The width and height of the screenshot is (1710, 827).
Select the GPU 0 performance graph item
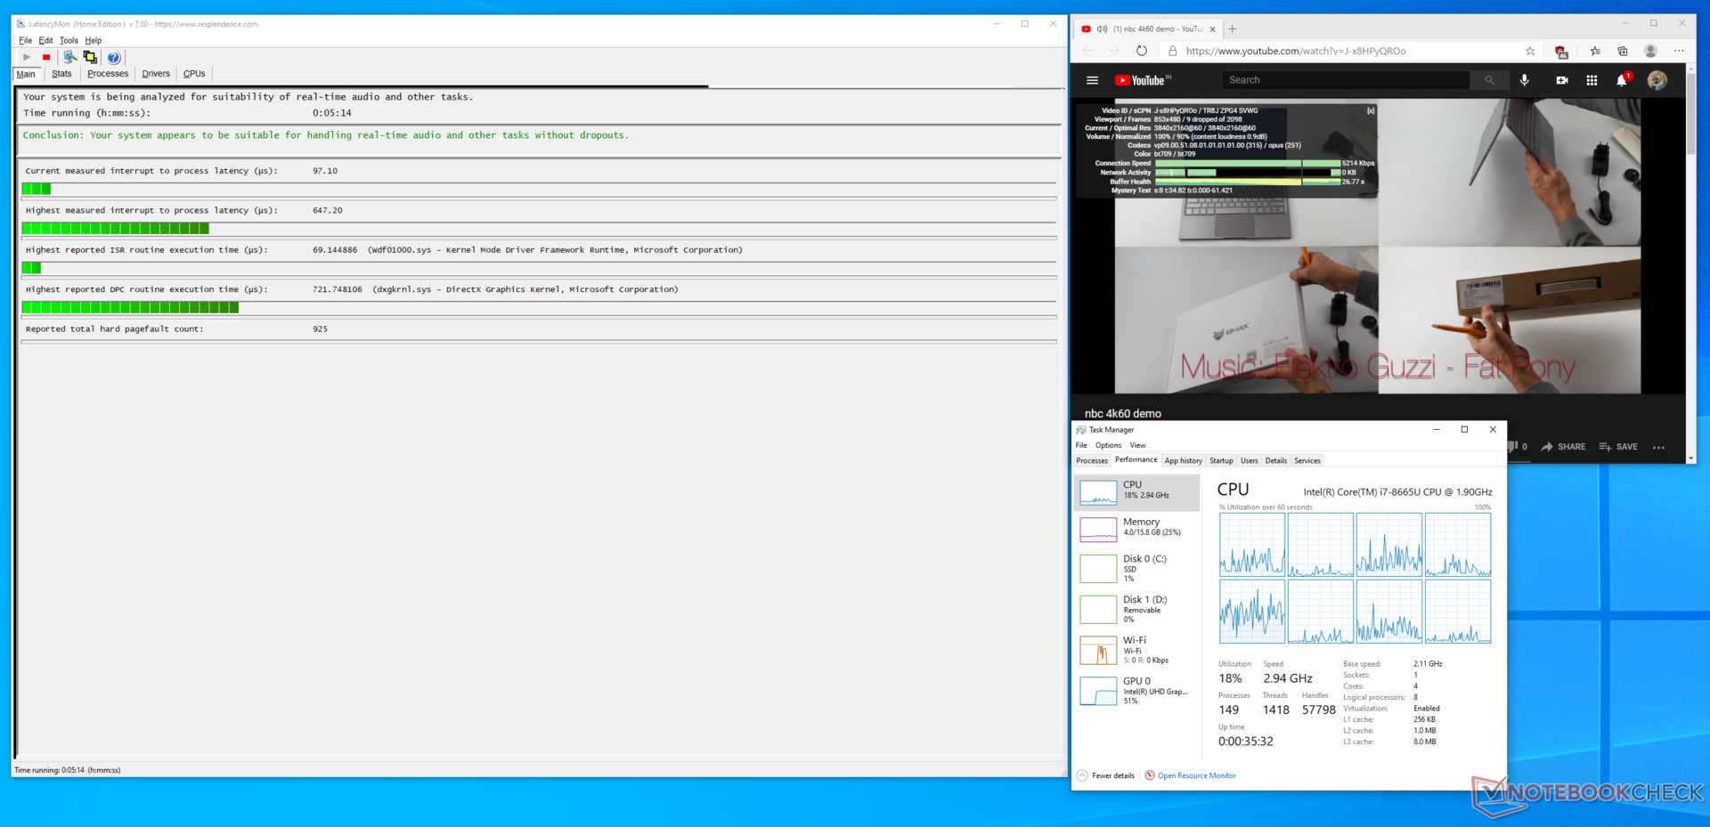click(x=1136, y=691)
